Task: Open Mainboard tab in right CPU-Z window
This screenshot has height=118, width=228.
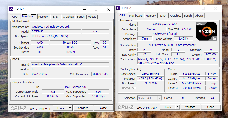Action: 136,16
